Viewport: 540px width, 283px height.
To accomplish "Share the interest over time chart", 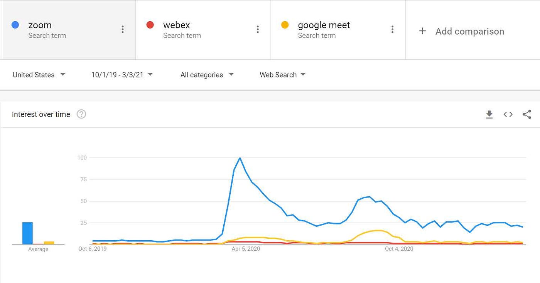I will pyautogui.click(x=526, y=114).
